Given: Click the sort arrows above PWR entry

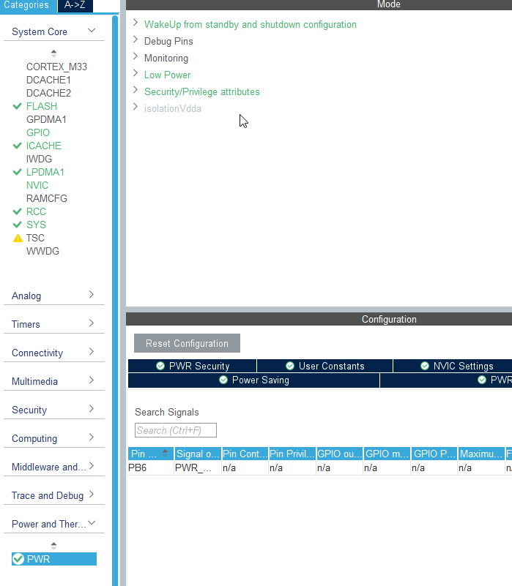Looking at the screenshot, I should [53, 546].
